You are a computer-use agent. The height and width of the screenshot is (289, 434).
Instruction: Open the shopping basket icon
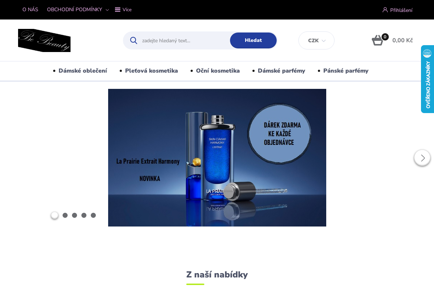[x=378, y=40]
